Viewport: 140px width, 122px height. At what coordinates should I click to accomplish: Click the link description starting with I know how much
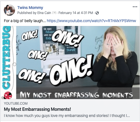pos(67,116)
